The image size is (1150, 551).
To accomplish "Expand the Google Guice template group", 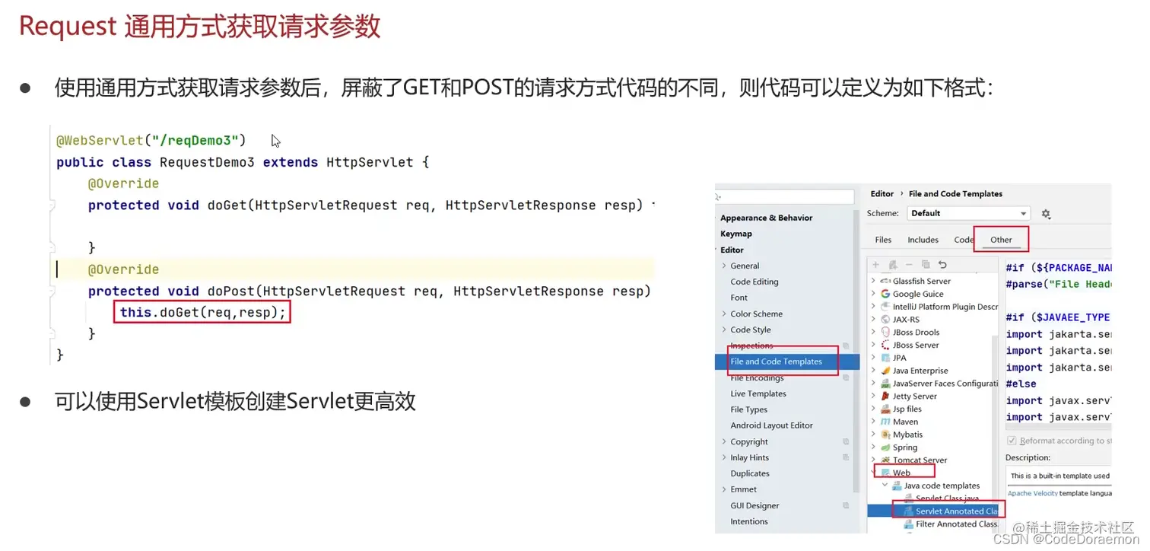I will click(874, 294).
